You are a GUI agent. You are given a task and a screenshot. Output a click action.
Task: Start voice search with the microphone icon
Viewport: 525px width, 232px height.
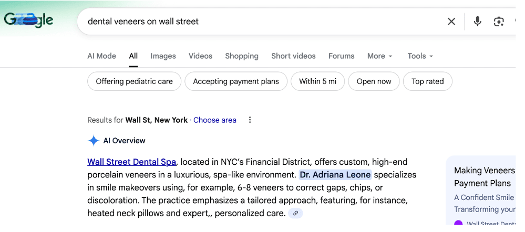click(x=477, y=22)
